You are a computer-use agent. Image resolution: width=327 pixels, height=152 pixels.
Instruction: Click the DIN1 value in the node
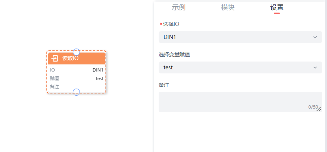(x=98, y=70)
